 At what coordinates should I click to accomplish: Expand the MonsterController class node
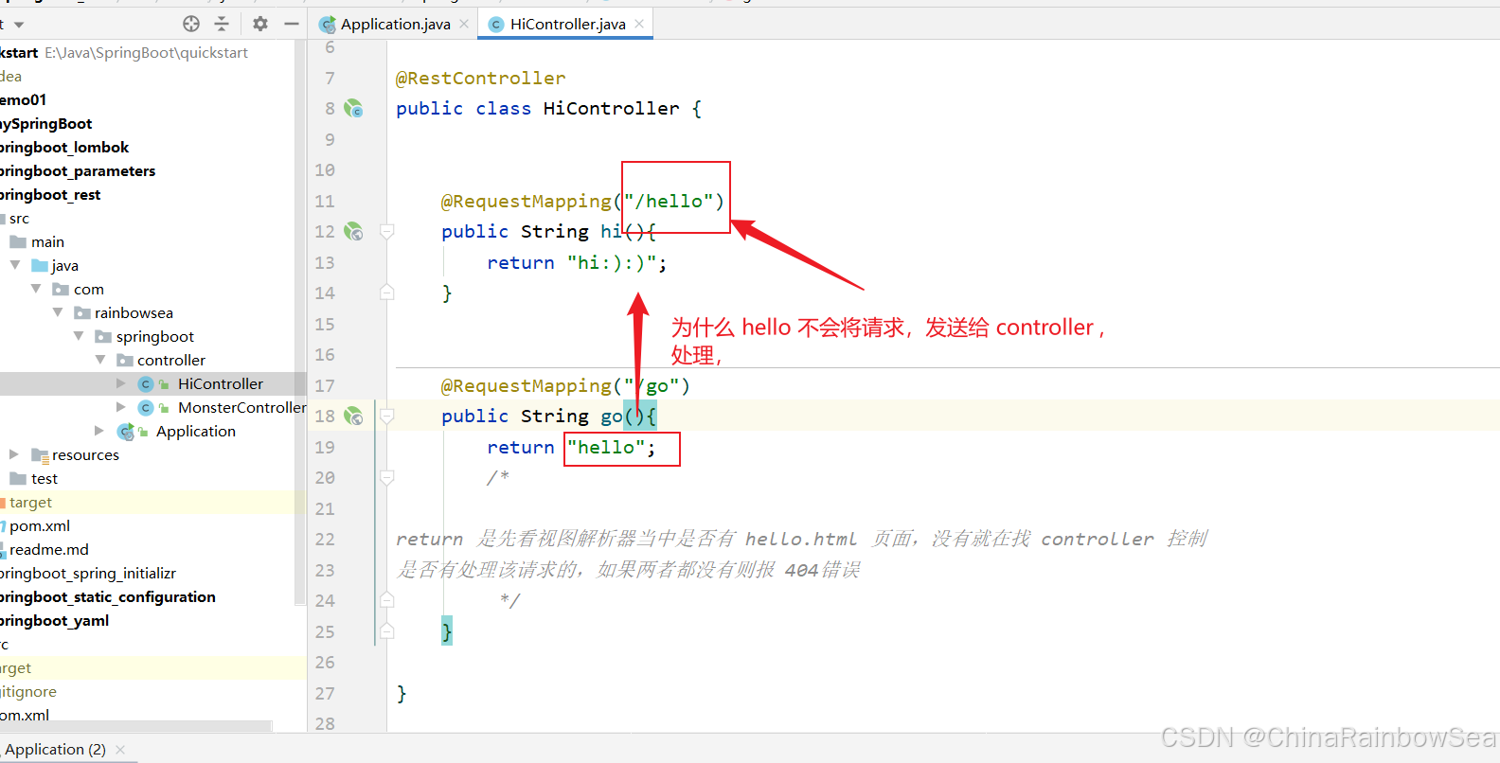[x=121, y=407]
